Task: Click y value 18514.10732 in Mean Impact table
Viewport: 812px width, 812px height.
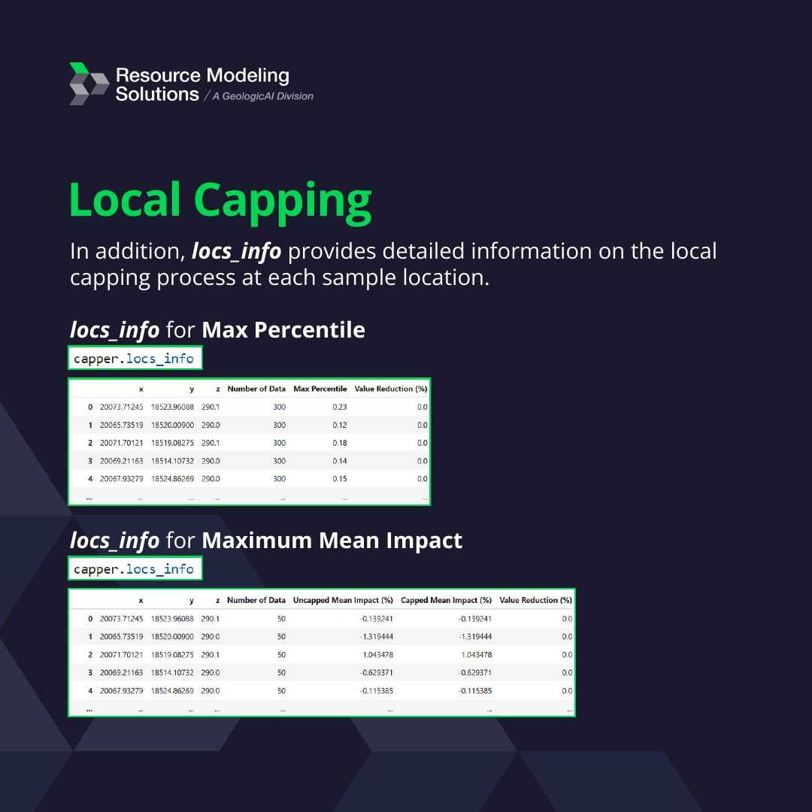Action: tap(172, 673)
